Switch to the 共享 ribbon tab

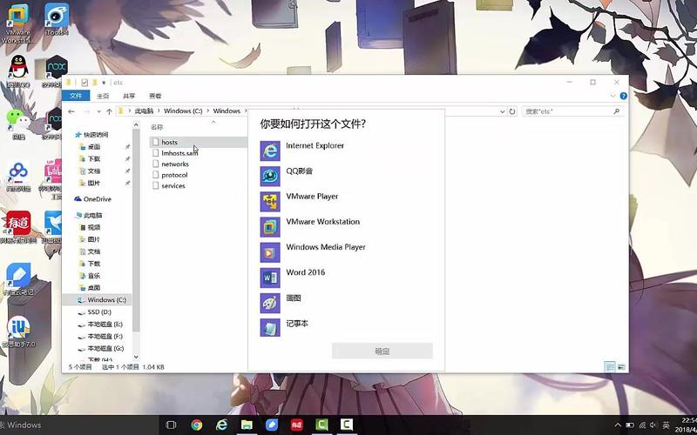coord(129,96)
